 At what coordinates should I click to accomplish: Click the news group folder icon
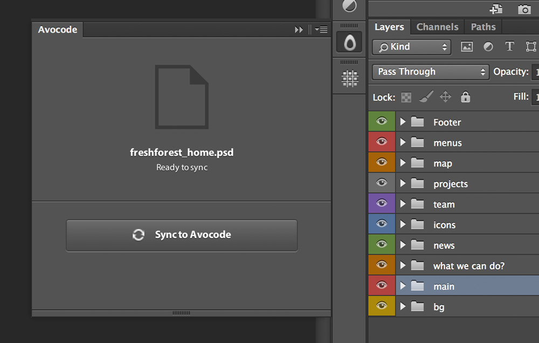(x=417, y=245)
